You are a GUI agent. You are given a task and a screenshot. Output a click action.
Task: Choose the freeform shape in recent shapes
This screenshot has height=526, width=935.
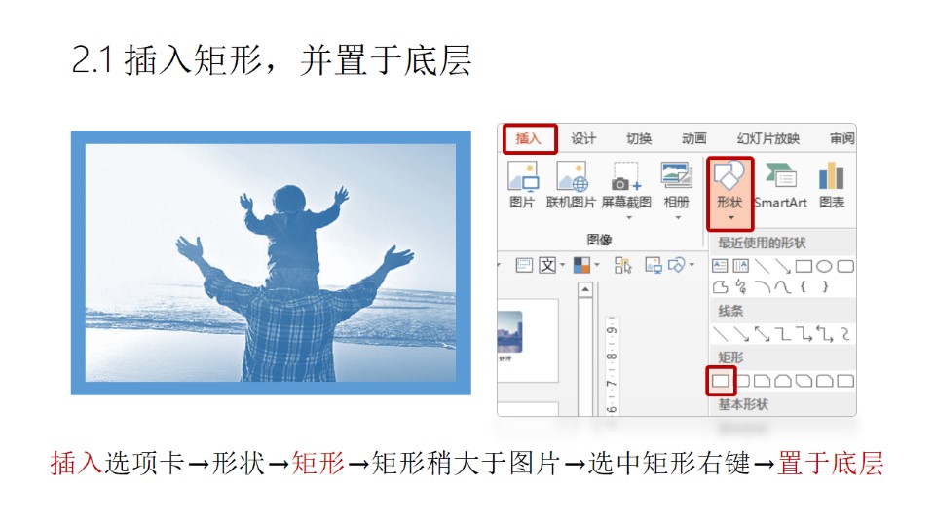721,286
